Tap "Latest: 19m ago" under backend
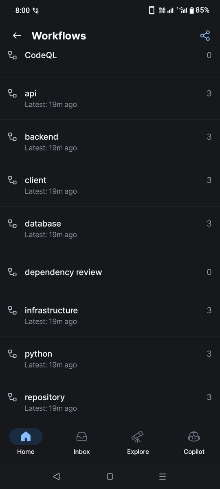Screen dimensions: 220x489 (x=51, y=148)
